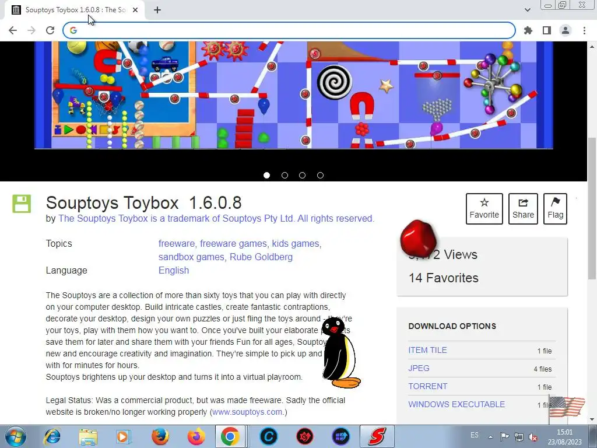Share this archive item
Screen dimensions: 597x448
click(523, 209)
